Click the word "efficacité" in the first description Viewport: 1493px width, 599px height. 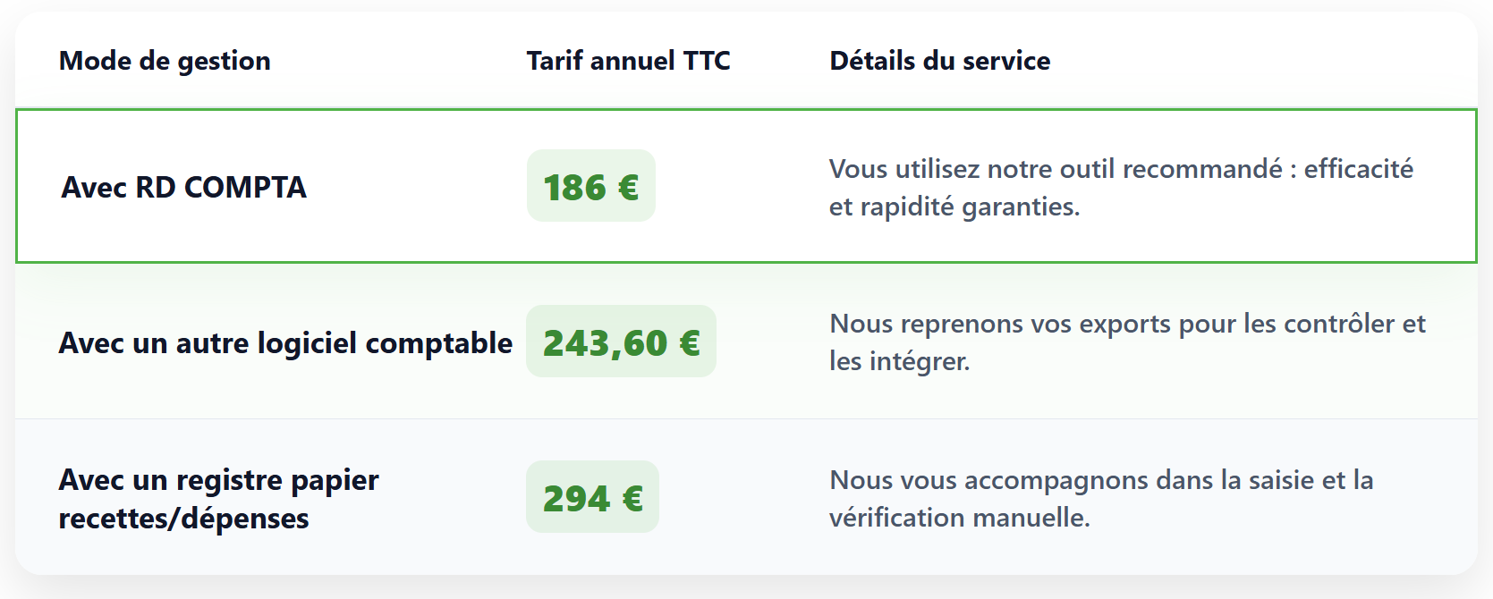tap(1358, 169)
